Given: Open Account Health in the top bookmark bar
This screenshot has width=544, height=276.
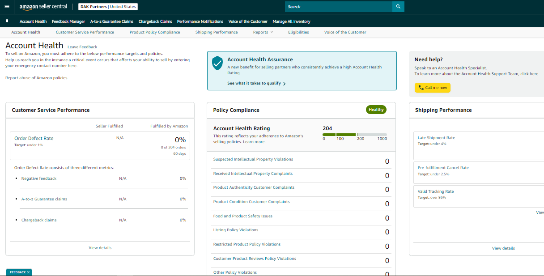Looking at the screenshot, I should pos(33,21).
